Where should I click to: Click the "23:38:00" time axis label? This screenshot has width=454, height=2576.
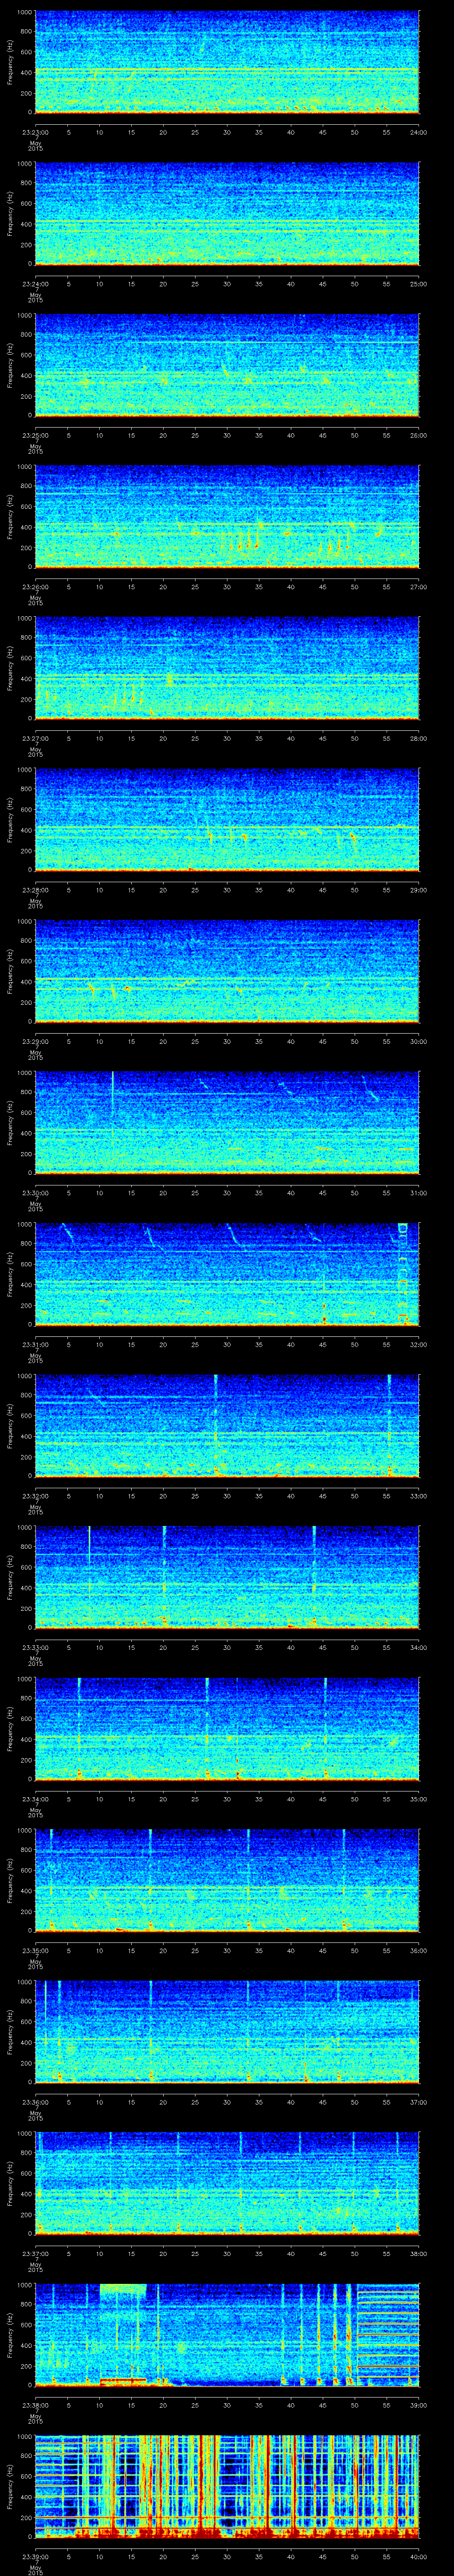click(x=35, y=2405)
